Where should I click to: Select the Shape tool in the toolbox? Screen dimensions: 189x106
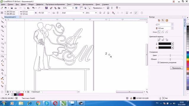pyautogui.click(x=2, y=22)
